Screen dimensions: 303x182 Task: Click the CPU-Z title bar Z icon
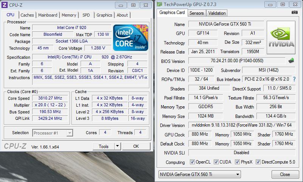coord(4,5)
